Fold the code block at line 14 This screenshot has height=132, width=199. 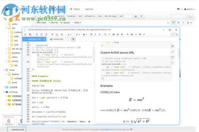30,45
